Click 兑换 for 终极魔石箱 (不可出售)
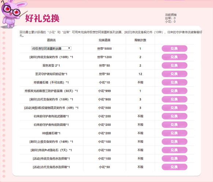This screenshot has width=213, height=182. pyautogui.click(x=175, y=82)
